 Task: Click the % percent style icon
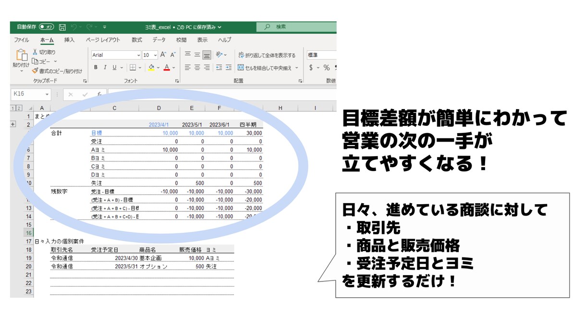[x=327, y=68]
